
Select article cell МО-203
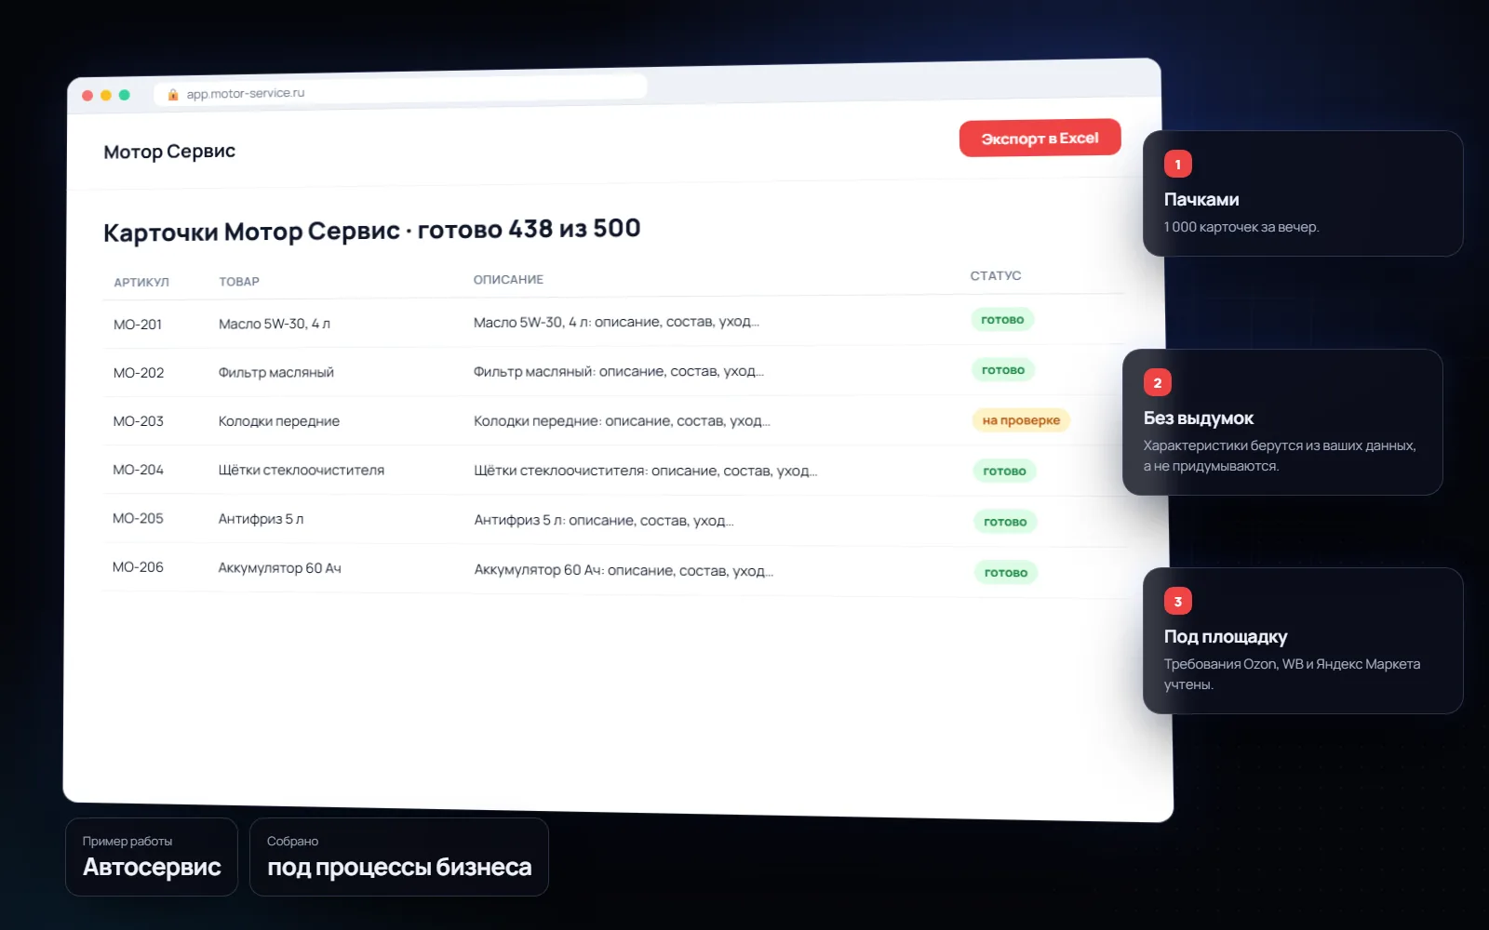pyautogui.click(x=138, y=421)
